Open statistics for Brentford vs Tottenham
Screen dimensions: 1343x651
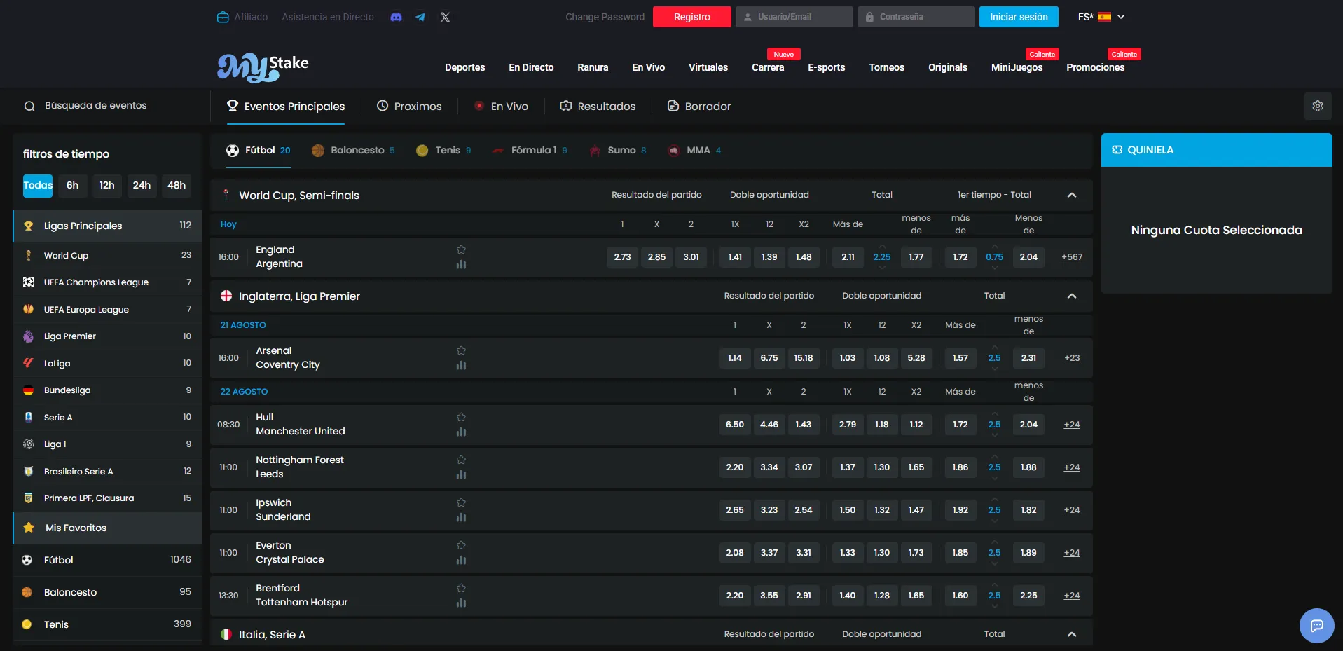pos(461,603)
